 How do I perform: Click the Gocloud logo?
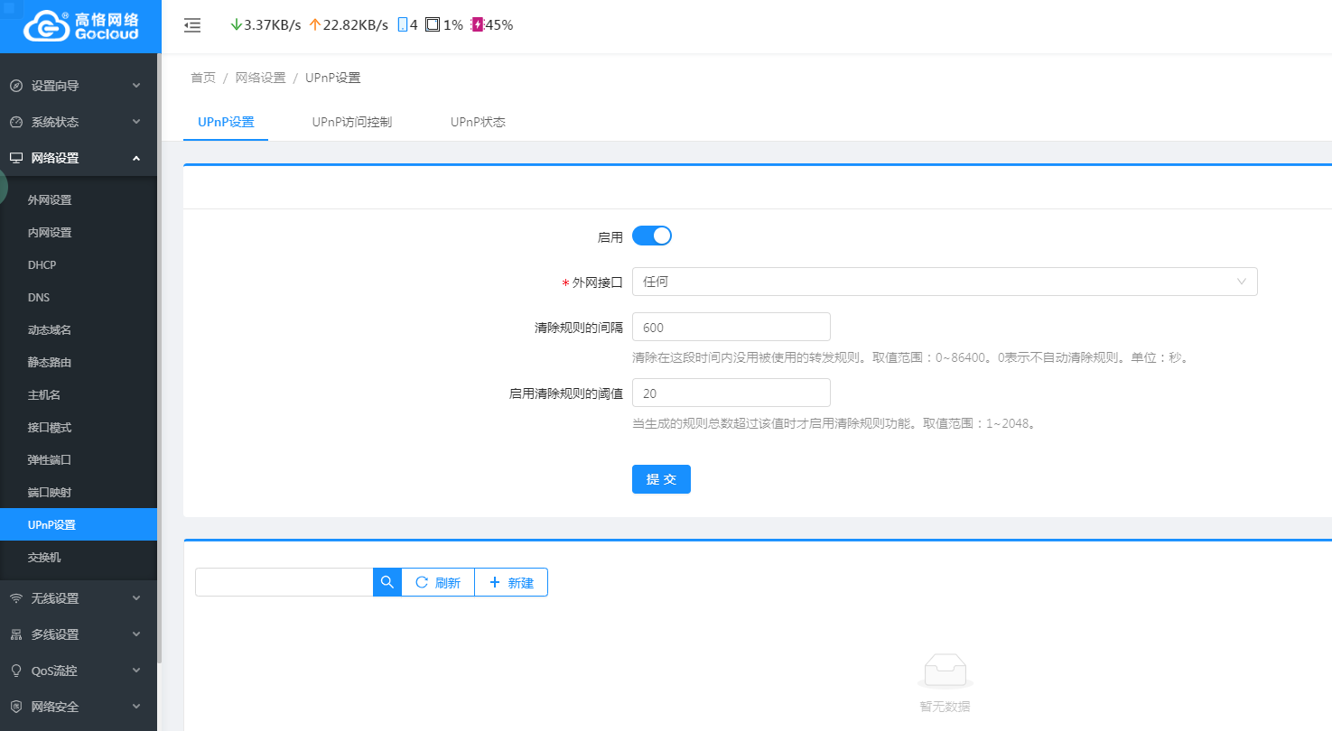80,26
